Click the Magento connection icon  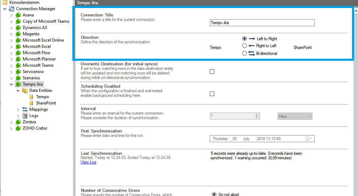coord(19,34)
